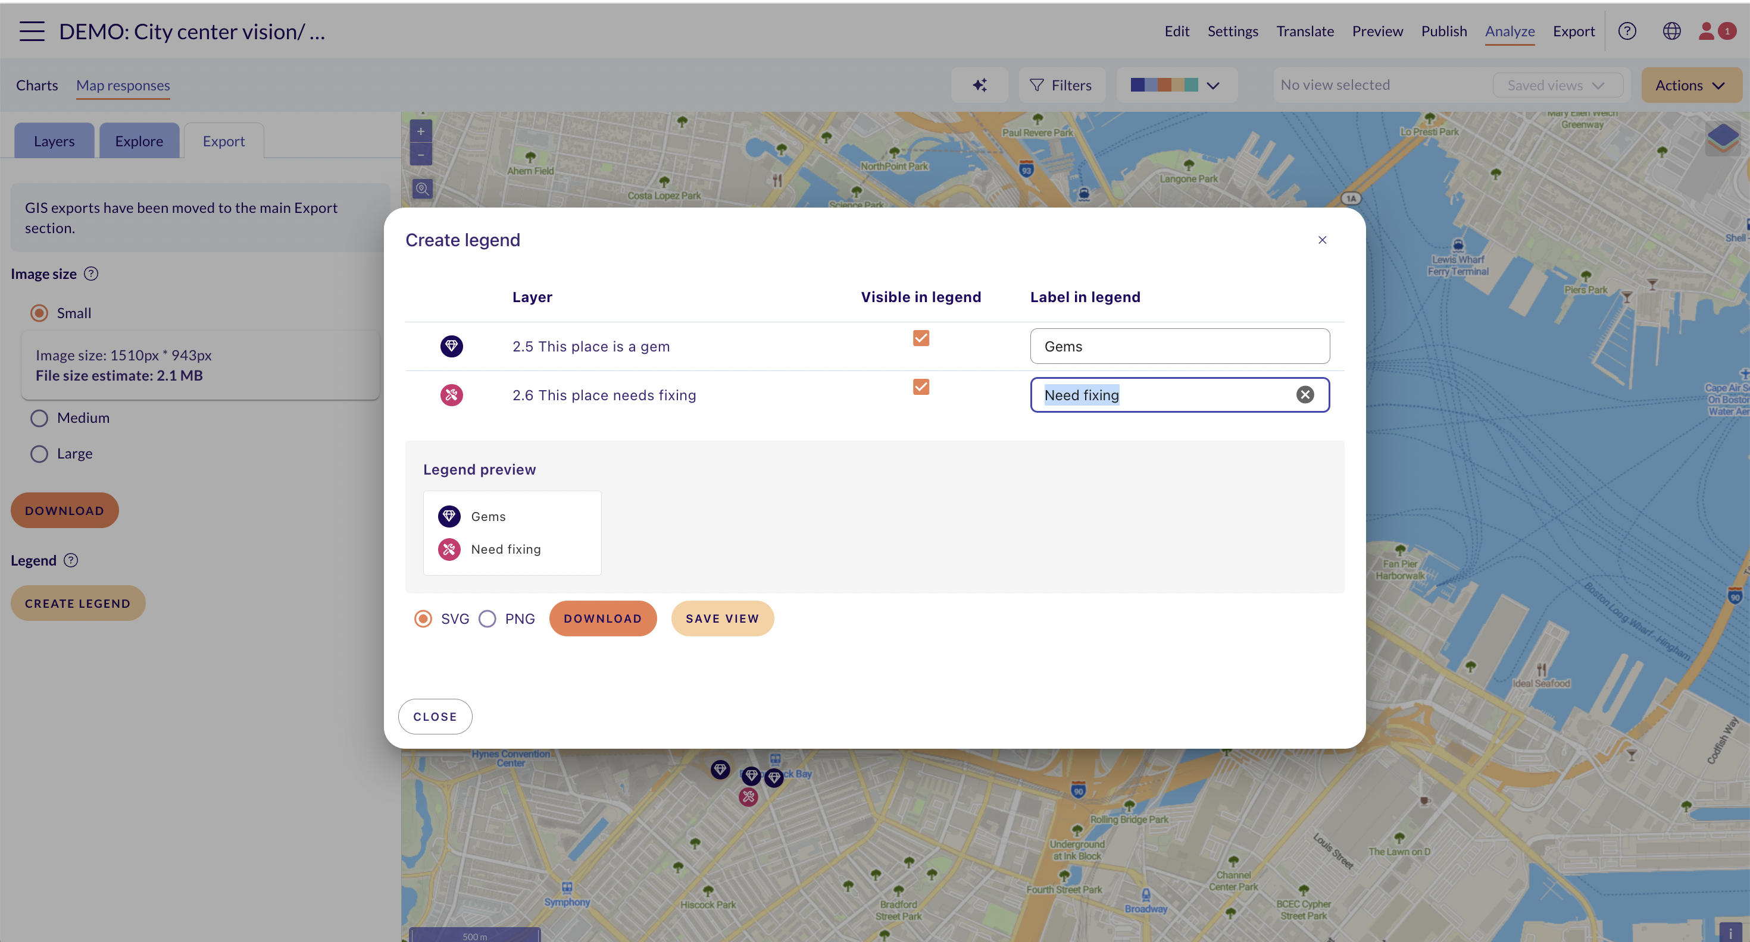The width and height of the screenshot is (1750, 942).
Task: Close the Create legend dialog with X
Action: coord(1322,240)
